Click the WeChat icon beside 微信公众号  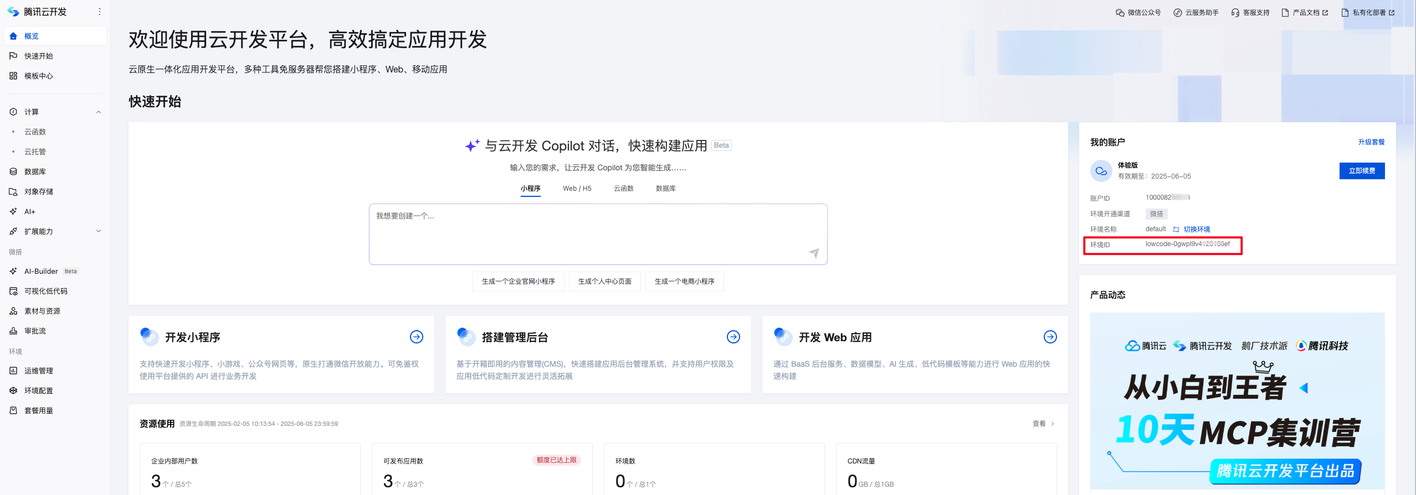click(x=1120, y=13)
